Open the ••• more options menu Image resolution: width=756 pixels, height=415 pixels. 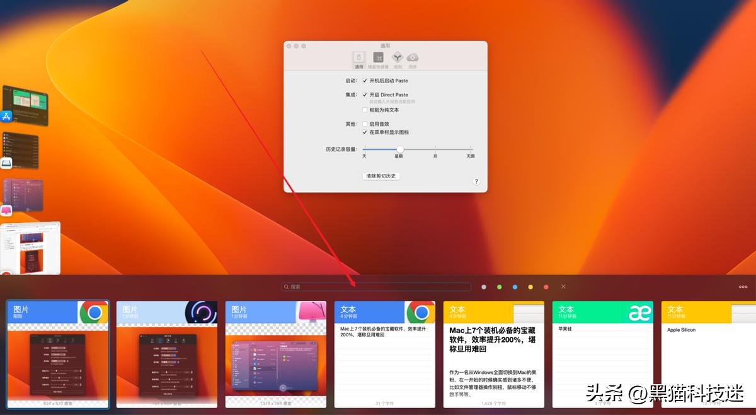click(x=742, y=287)
